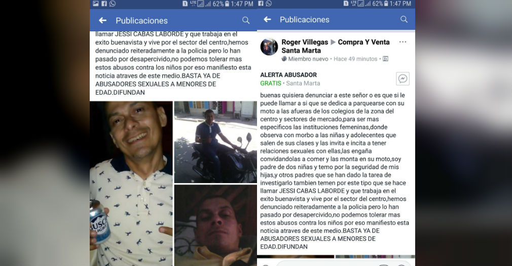Tap search icon in left Publicaciones header

click(246, 21)
